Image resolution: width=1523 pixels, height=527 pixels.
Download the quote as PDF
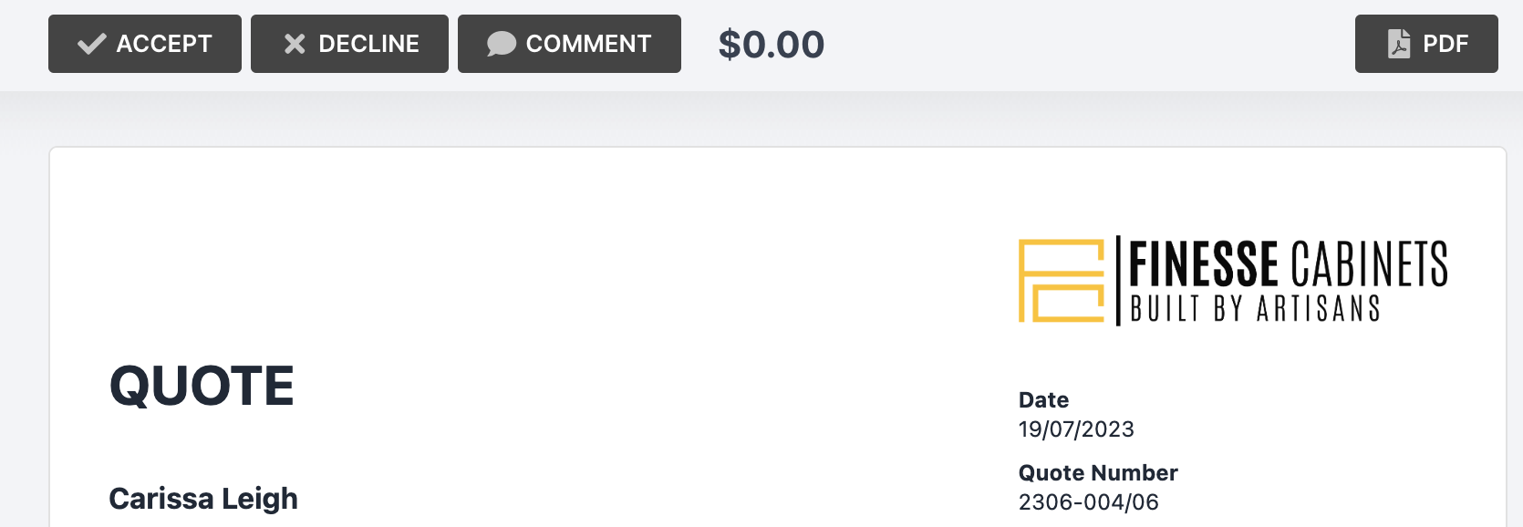pyautogui.click(x=1426, y=44)
